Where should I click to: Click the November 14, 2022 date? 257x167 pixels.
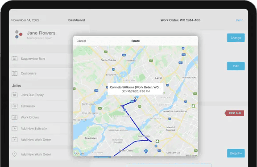pos(25,20)
